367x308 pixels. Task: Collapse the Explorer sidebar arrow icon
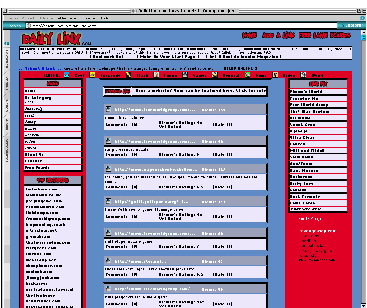click(x=7, y=43)
